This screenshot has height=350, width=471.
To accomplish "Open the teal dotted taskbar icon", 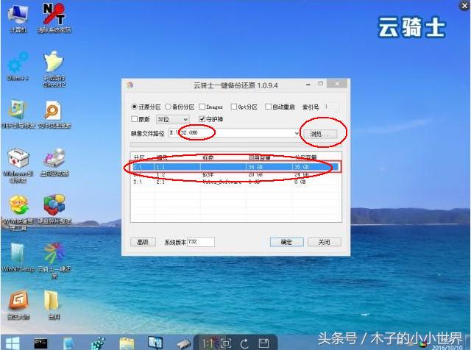I will [98, 343].
